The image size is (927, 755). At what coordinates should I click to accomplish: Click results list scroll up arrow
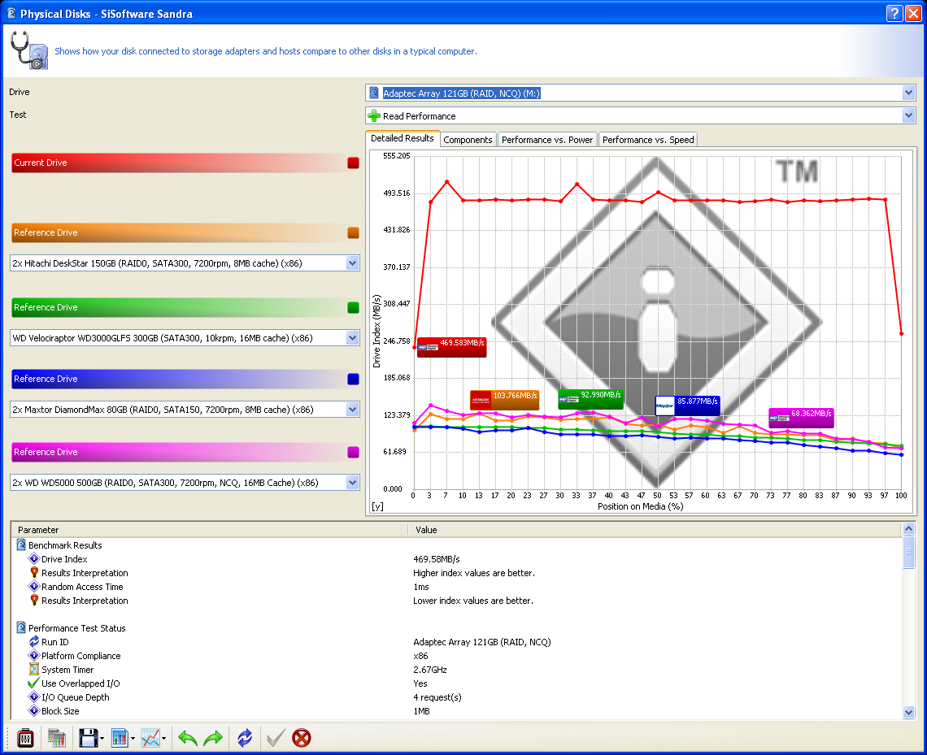tap(908, 528)
